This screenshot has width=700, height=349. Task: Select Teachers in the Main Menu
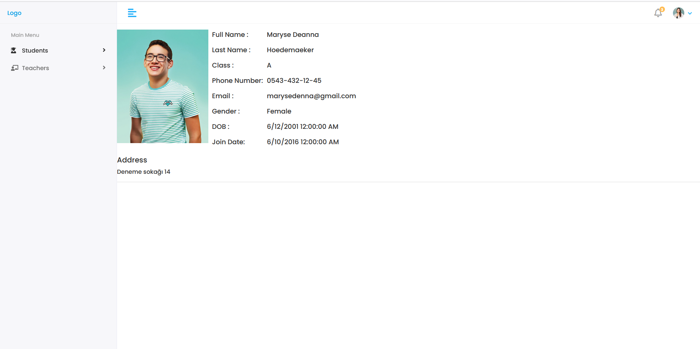35,68
